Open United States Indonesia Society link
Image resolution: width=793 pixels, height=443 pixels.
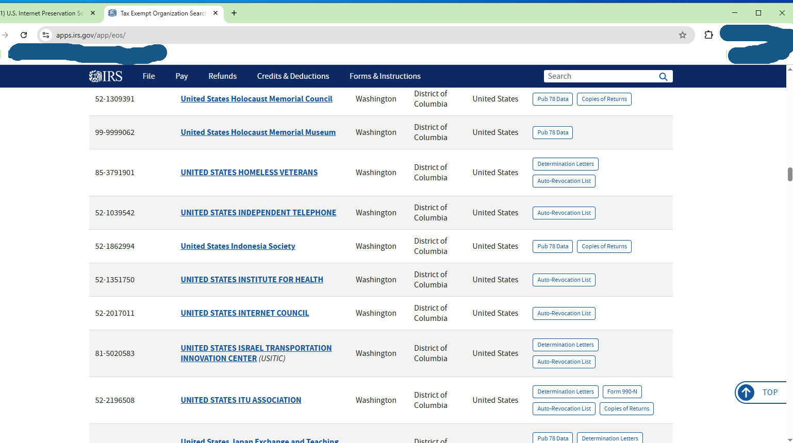pos(238,246)
